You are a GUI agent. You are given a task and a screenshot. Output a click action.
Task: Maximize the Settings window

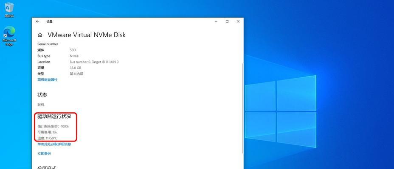coord(227,22)
